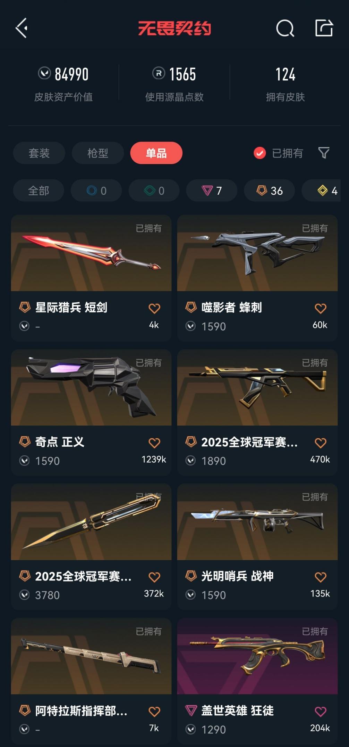Filter by pink triangle tier showing 7

coord(212,190)
